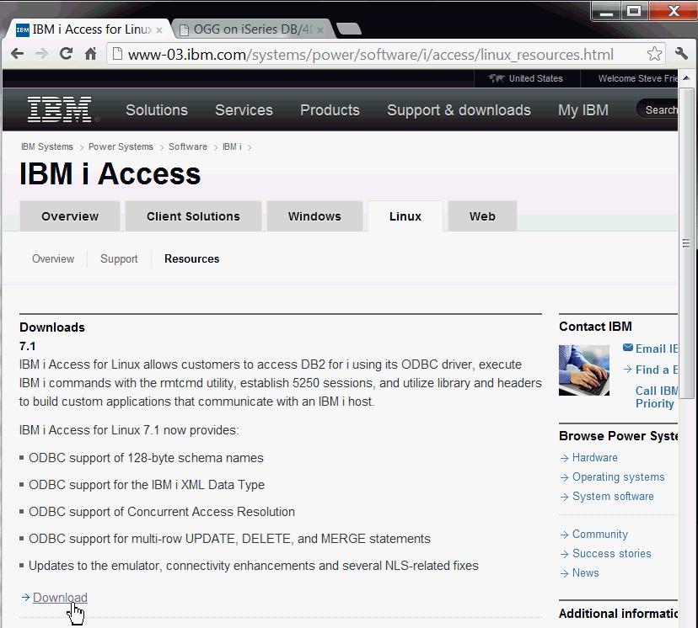Switch to the Overview product tab
Image resolution: width=698 pixels, height=628 pixels.
click(70, 216)
